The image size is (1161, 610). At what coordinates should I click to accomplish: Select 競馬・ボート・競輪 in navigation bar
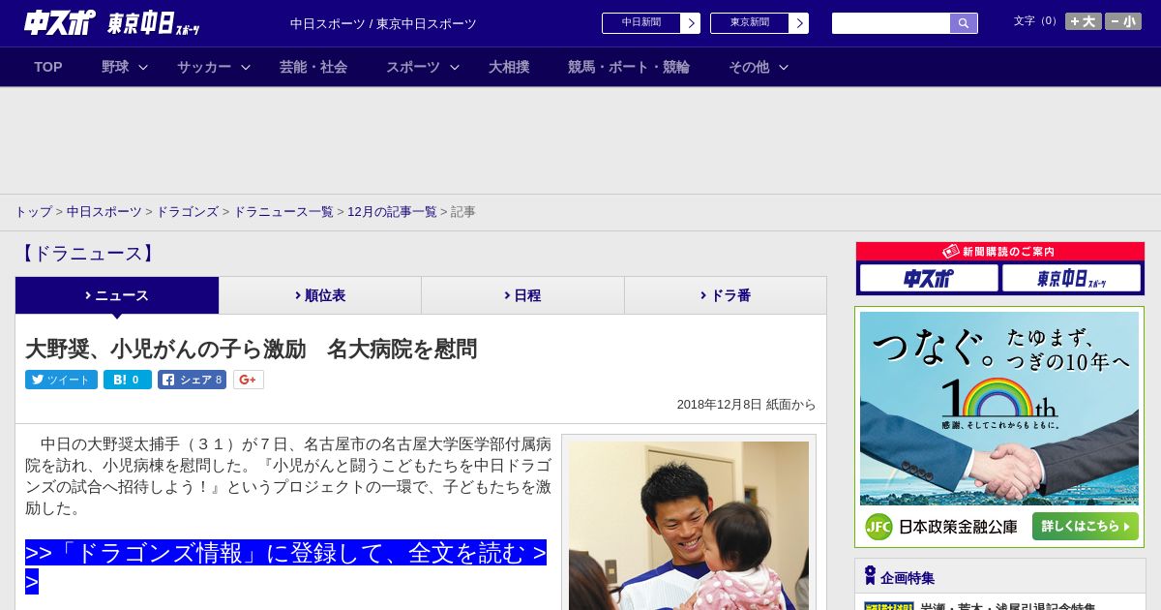pyautogui.click(x=629, y=67)
